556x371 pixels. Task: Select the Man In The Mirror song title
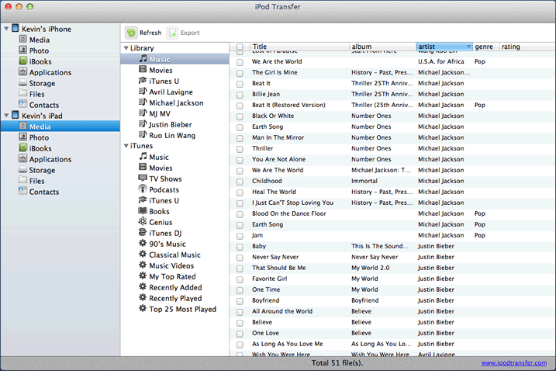point(278,137)
